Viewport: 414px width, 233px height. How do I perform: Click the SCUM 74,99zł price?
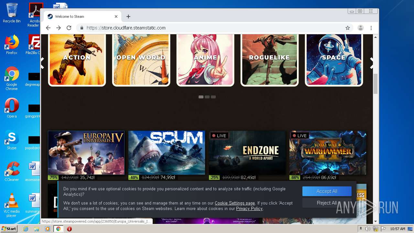point(168,177)
